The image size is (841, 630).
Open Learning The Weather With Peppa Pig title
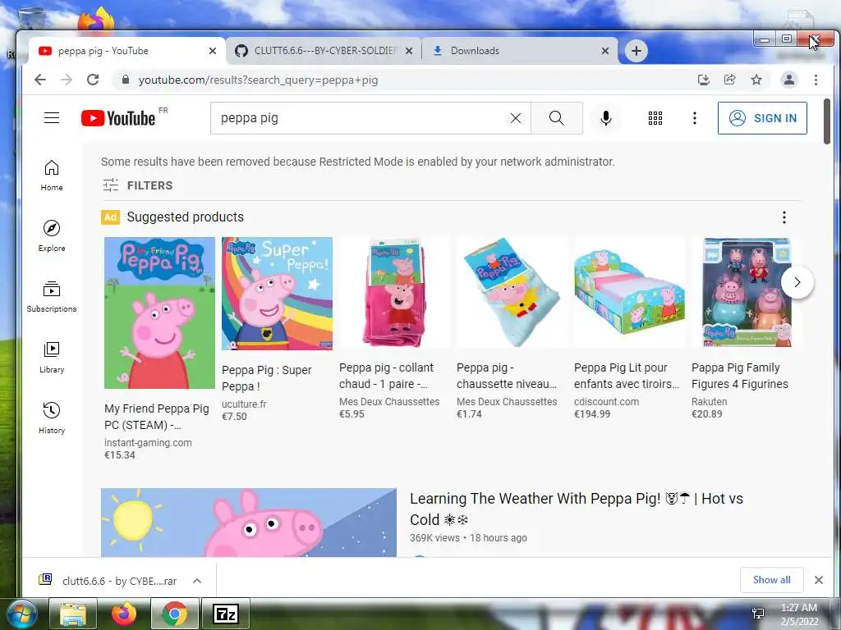[576, 509]
